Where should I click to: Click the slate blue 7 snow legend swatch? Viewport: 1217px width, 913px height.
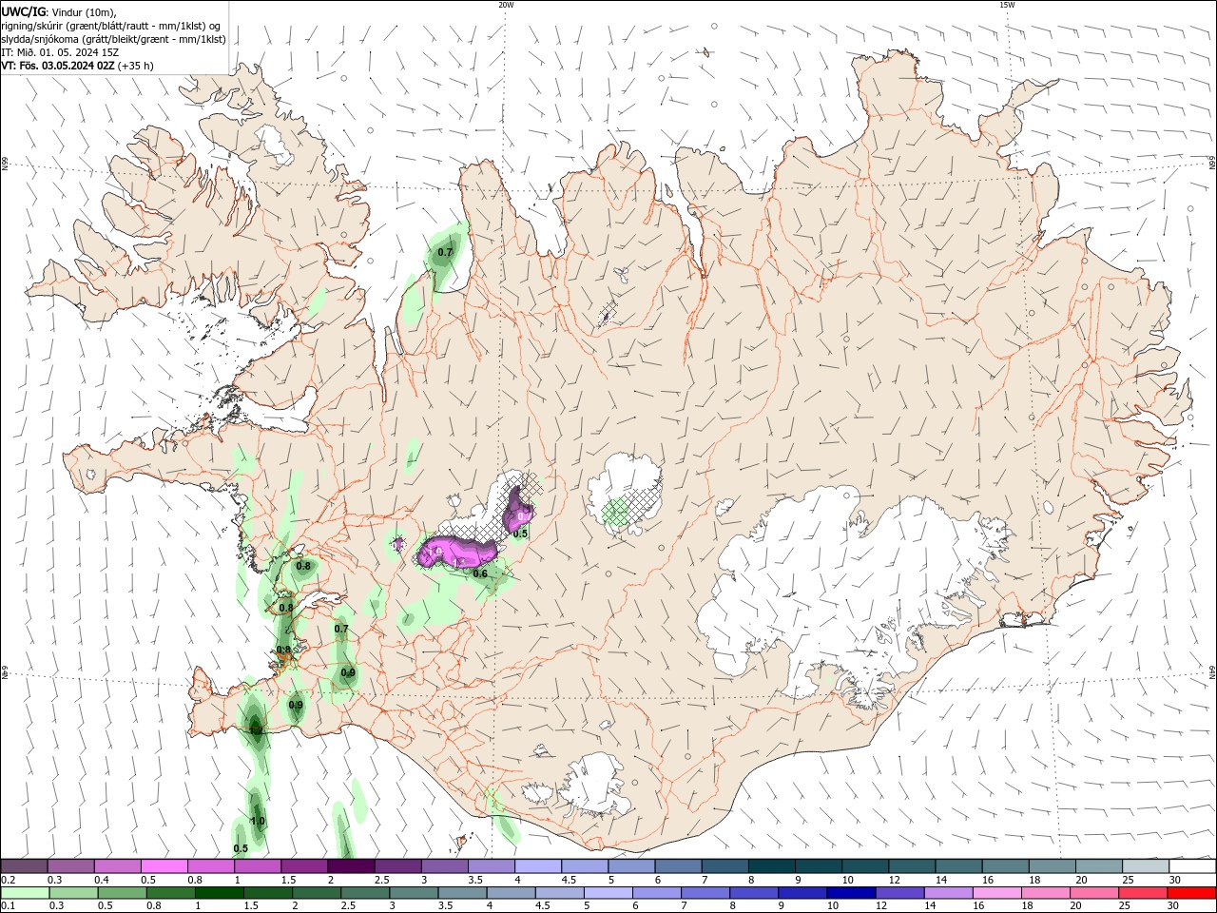point(724,866)
